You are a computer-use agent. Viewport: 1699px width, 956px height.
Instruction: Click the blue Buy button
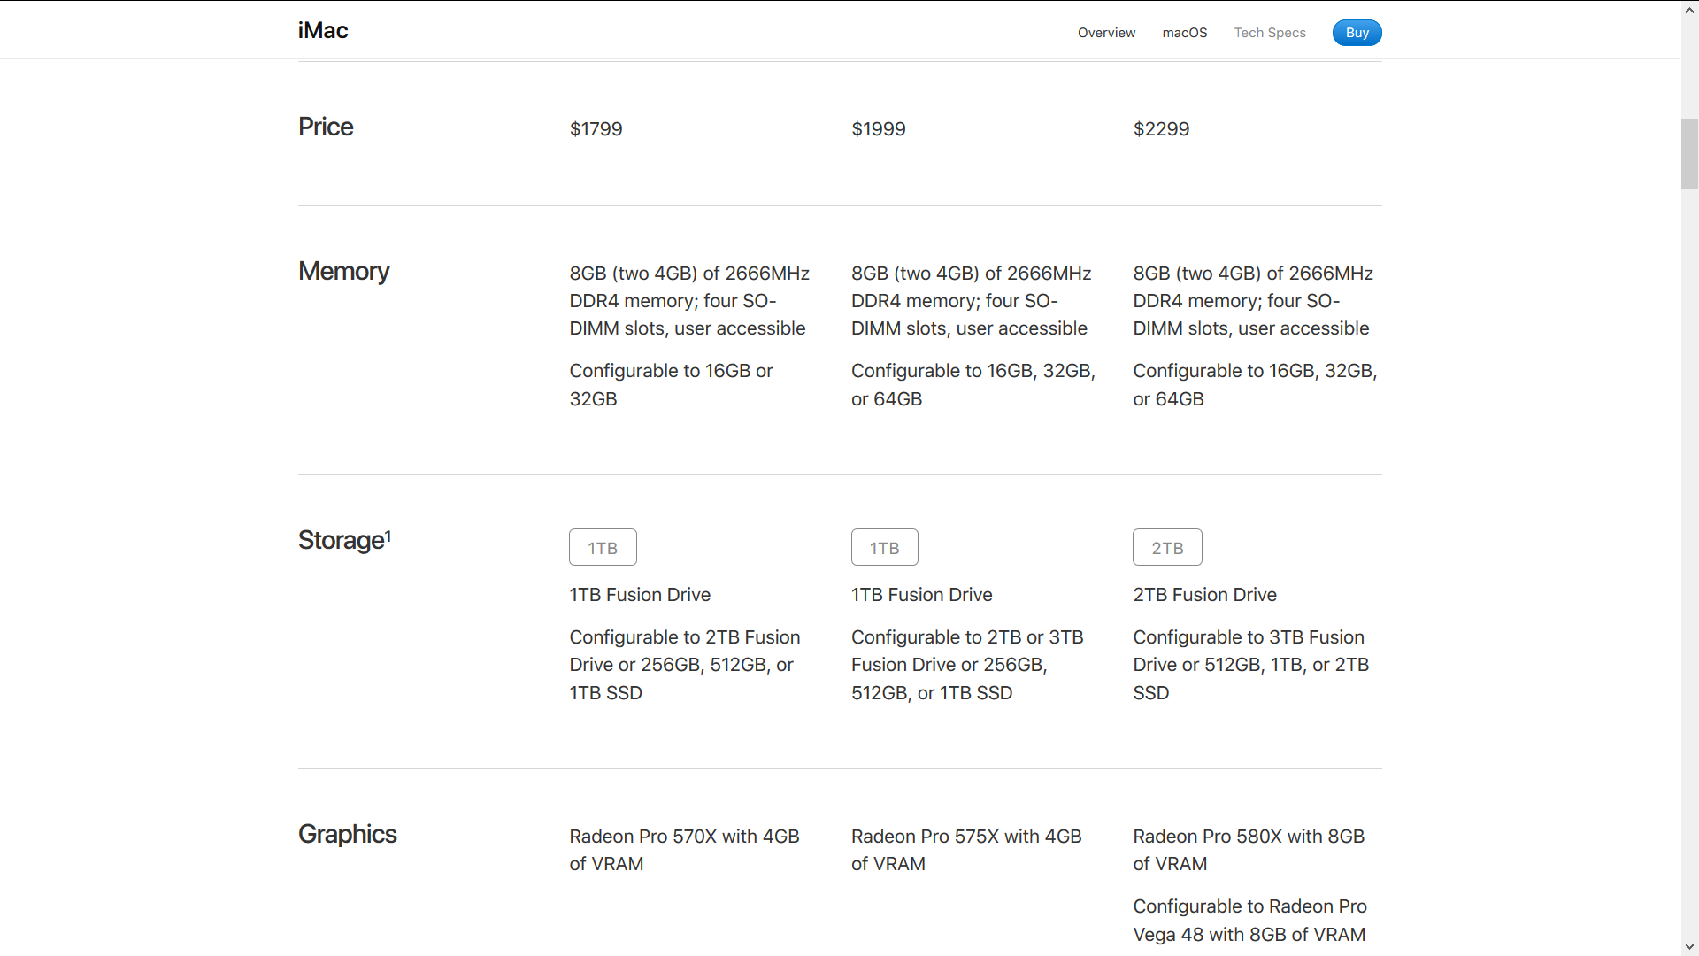pyautogui.click(x=1357, y=33)
